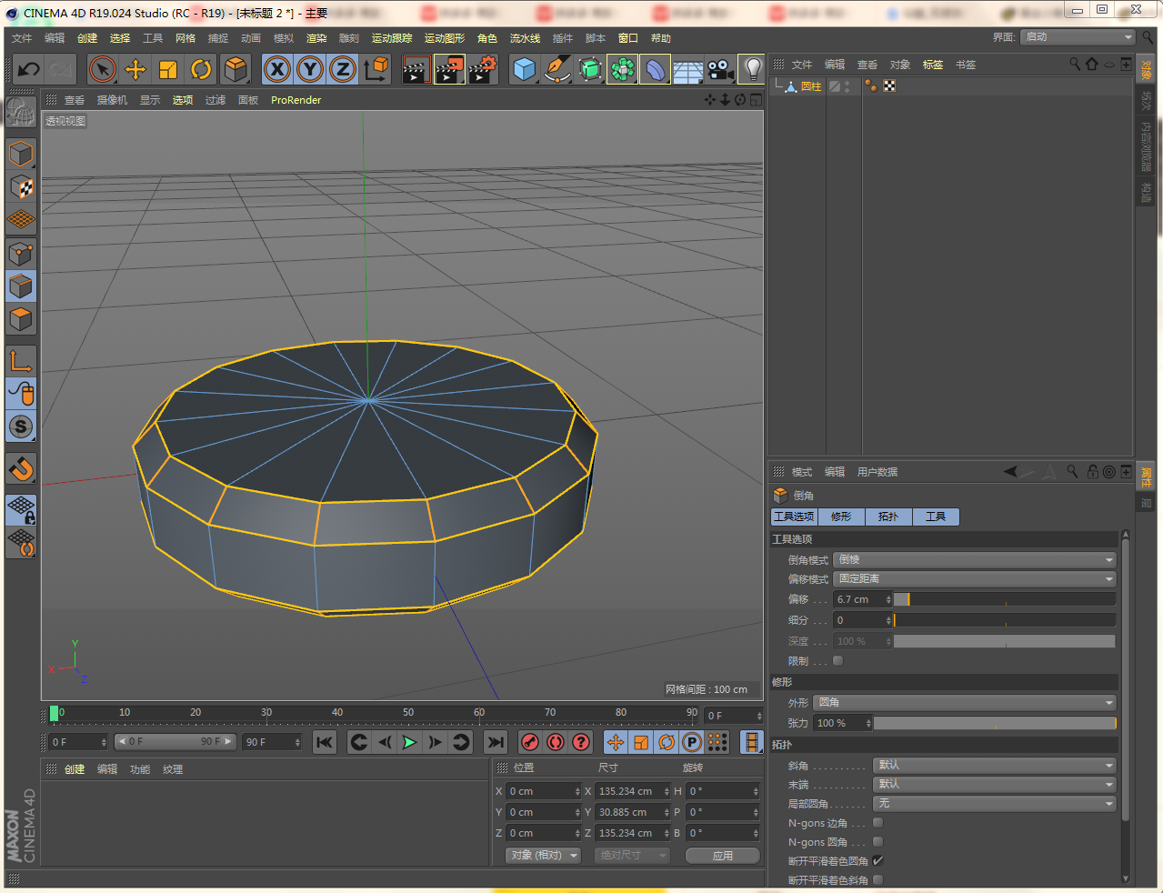Open render settings gear clapperboard
Image resolution: width=1163 pixels, height=893 pixels.
(x=483, y=69)
